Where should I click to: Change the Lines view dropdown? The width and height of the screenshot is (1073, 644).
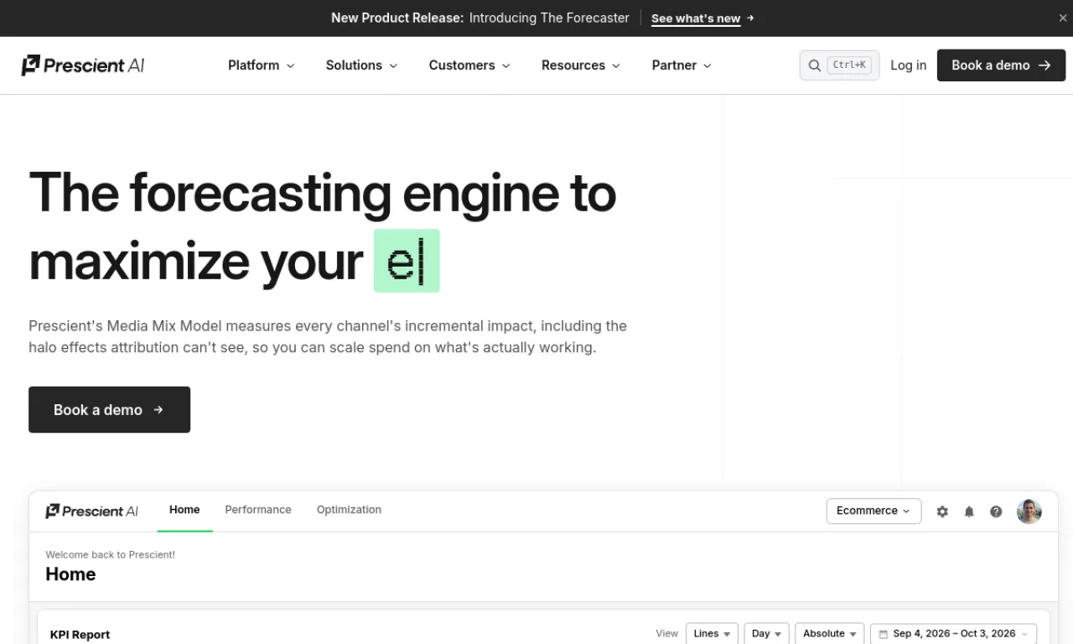pyautogui.click(x=712, y=634)
